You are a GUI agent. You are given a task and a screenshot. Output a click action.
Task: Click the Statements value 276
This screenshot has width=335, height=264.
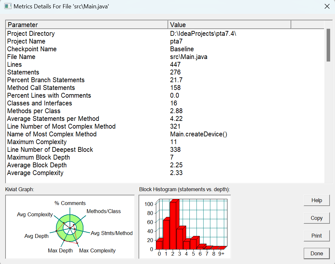[175, 72]
